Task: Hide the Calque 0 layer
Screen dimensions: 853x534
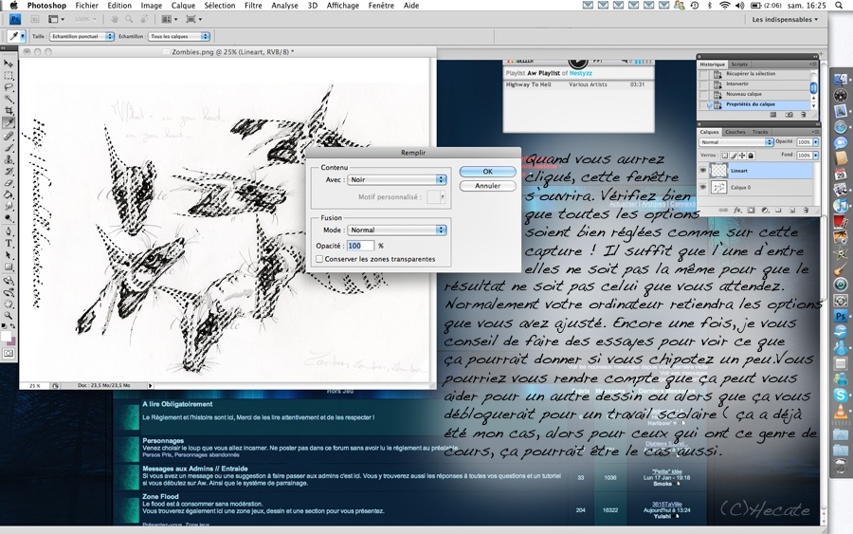Action: pyautogui.click(x=703, y=187)
